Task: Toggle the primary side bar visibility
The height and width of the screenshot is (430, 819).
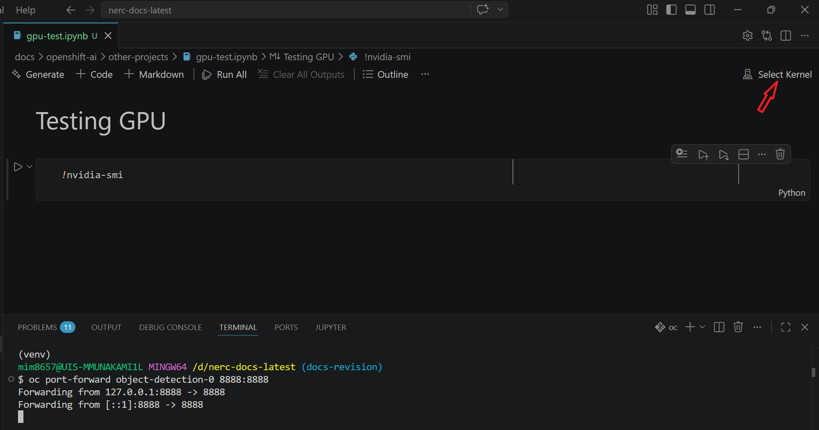Action: [x=671, y=10]
